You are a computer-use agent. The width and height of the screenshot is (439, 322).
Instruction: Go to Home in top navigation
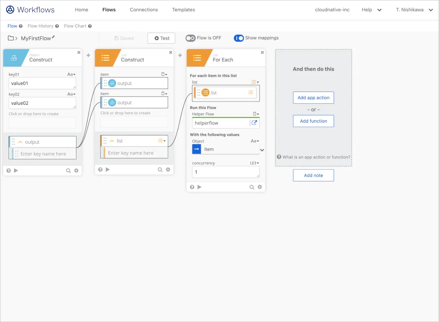82,10
